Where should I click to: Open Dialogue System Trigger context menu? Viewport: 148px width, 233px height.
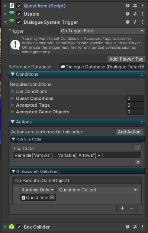142,22
